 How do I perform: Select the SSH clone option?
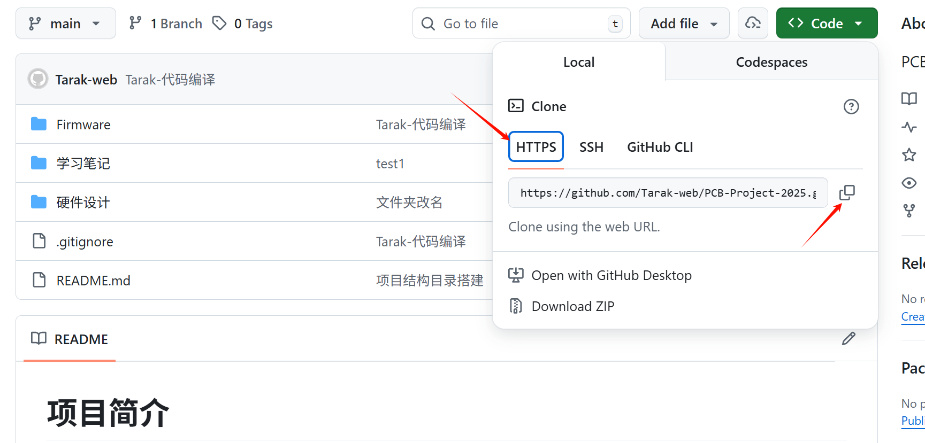(591, 147)
